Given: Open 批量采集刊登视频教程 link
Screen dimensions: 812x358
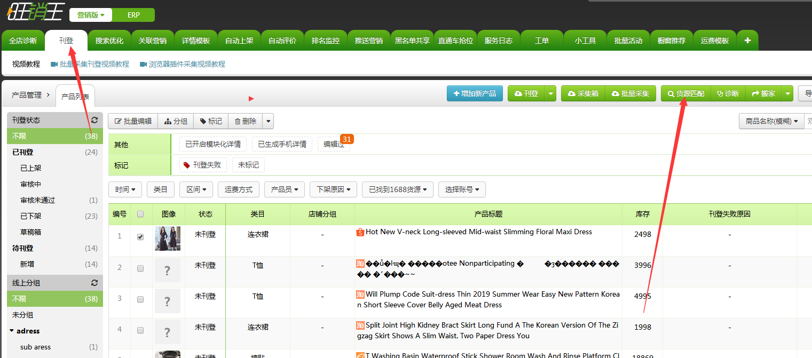Looking at the screenshot, I should click(90, 64).
